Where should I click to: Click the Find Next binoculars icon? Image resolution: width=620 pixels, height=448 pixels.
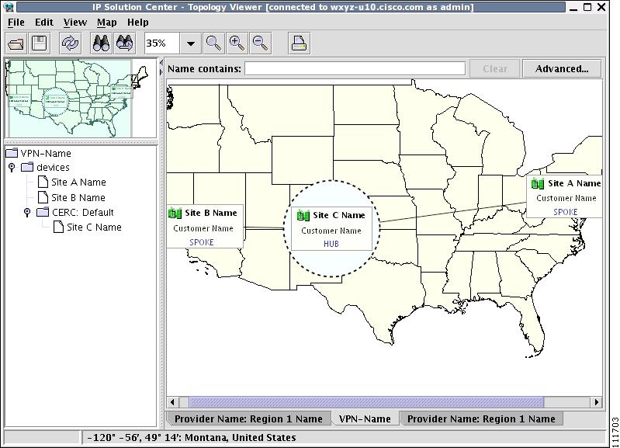pos(125,43)
